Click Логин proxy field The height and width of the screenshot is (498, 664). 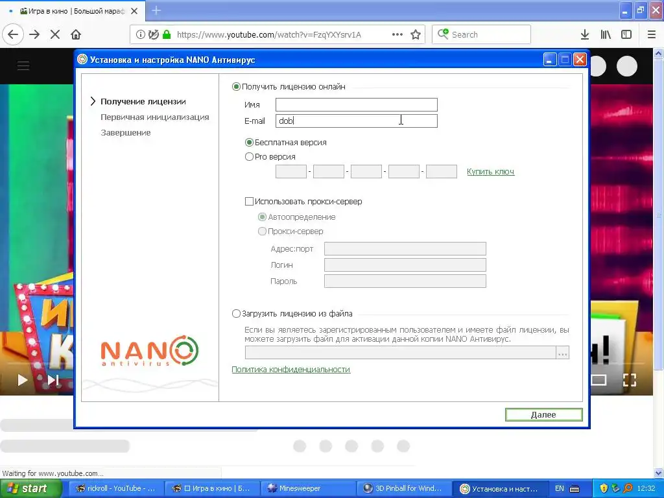[x=405, y=265]
